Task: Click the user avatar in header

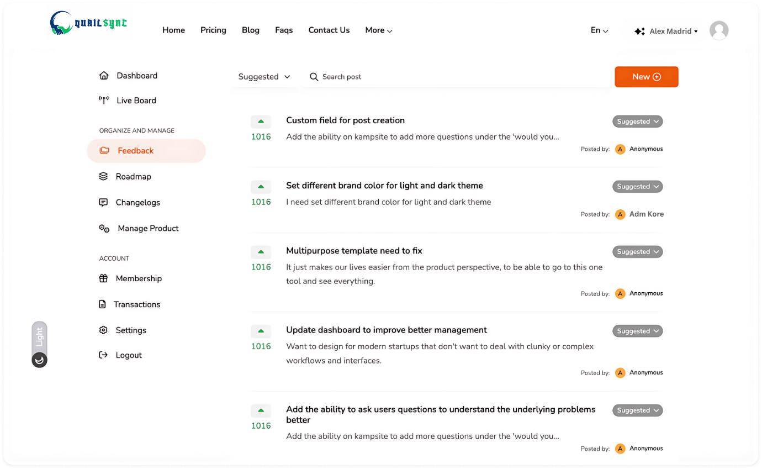Action: (718, 30)
